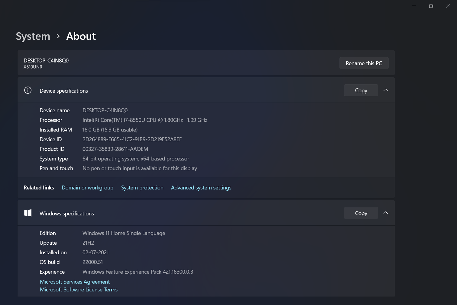Click the Windows logo icon

pyautogui.click(x=28, y=213)
